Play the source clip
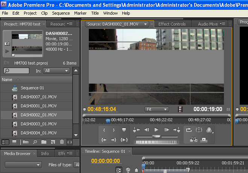This screenshot has height=173, width=248. pyautogui.click(x=156, y=129)
